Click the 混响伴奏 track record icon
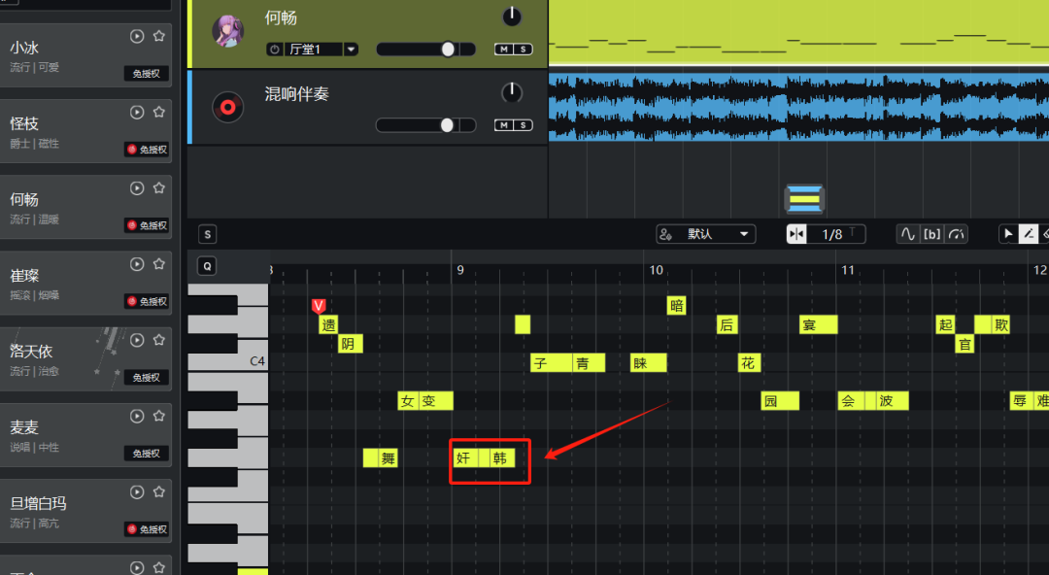 click(x=228, y=106)
